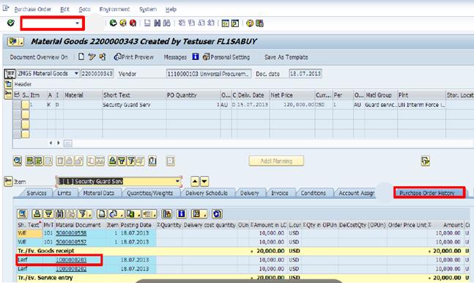Switch to the Invoice tab
The height and width of the screenshot is (283, 474).
[280, 193]
